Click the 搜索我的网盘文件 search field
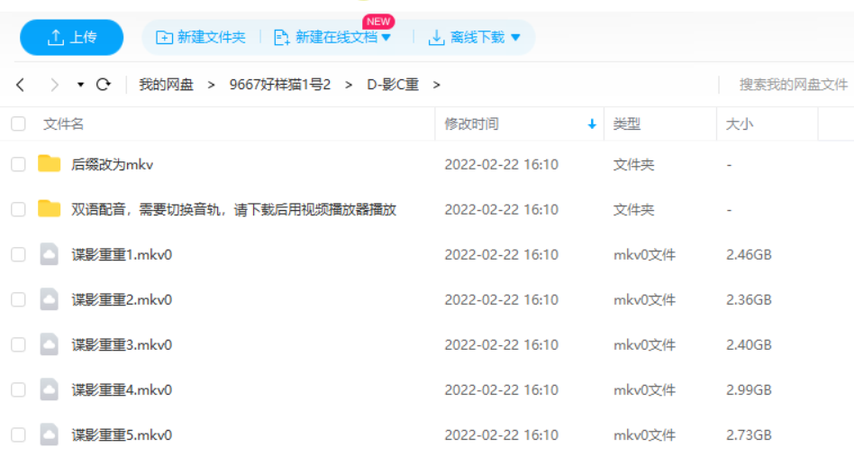Screen dimensions: 854x466 [793, 85]
